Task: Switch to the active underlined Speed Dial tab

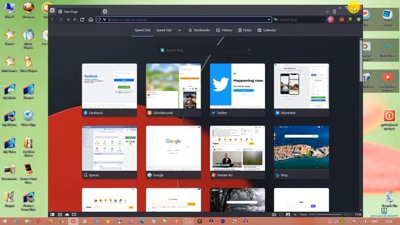Action: (142, 30)
